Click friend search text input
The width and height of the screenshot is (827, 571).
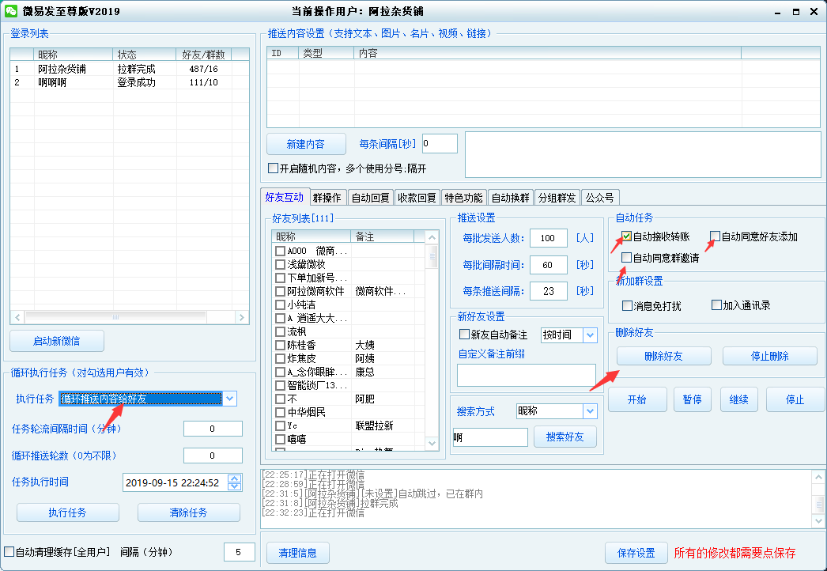point(490,437)
